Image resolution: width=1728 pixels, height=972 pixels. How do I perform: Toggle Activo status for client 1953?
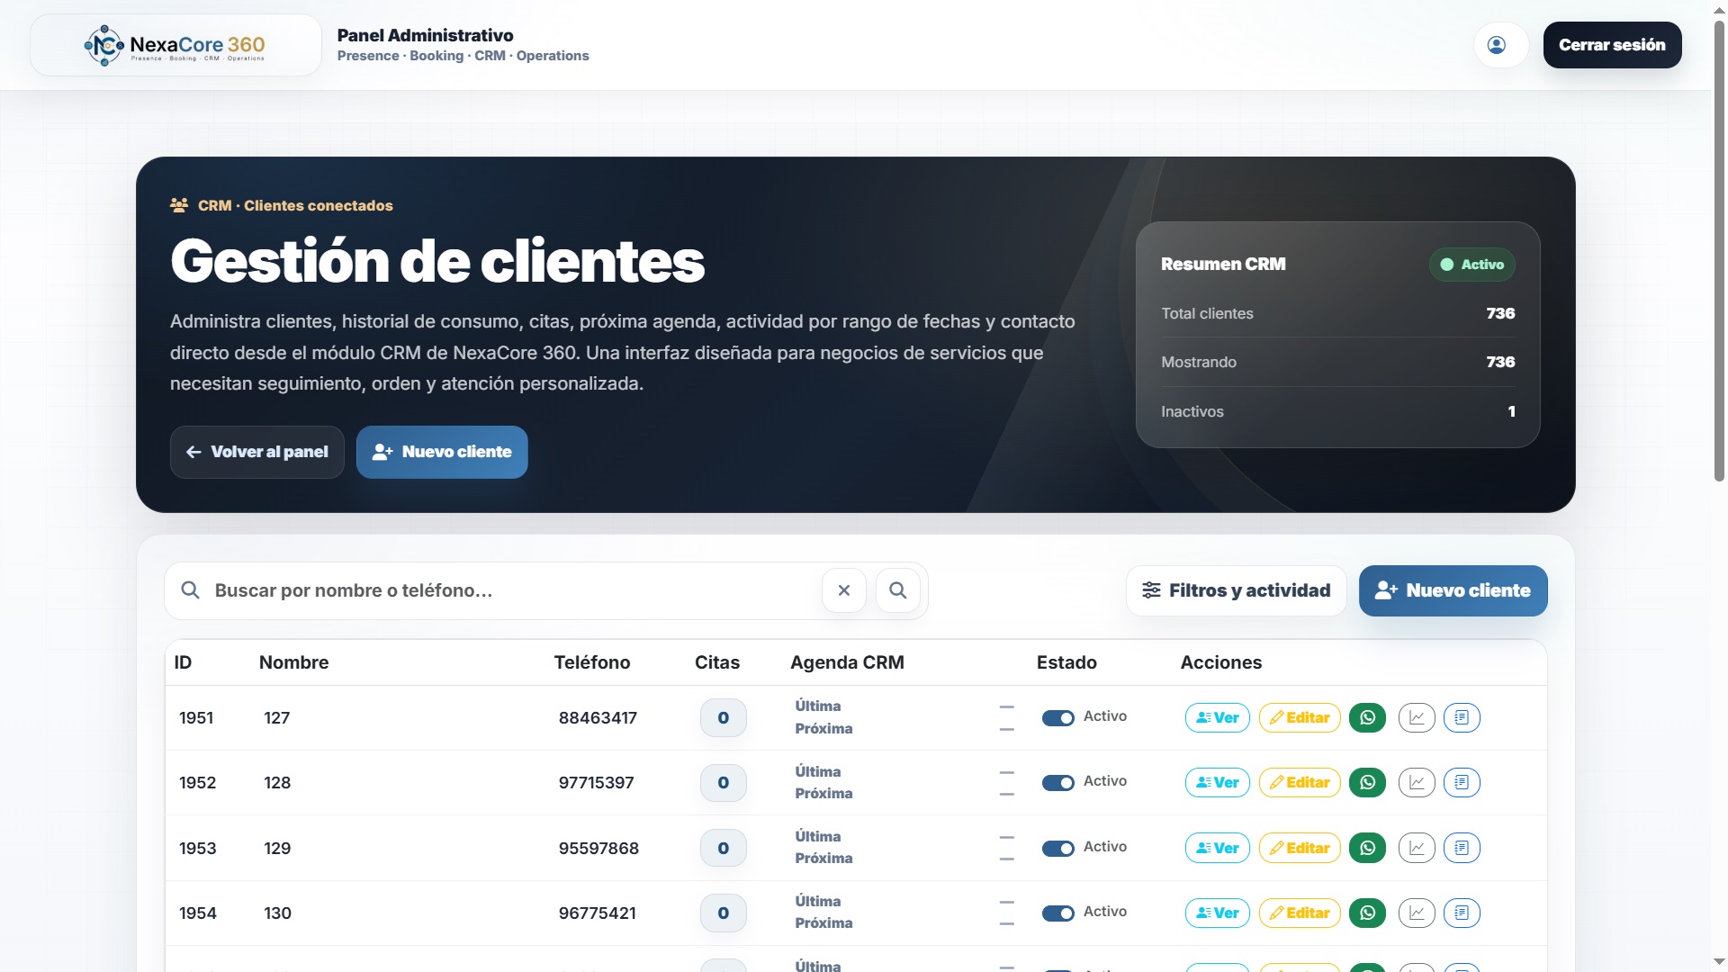click(x=1058, y=849)
